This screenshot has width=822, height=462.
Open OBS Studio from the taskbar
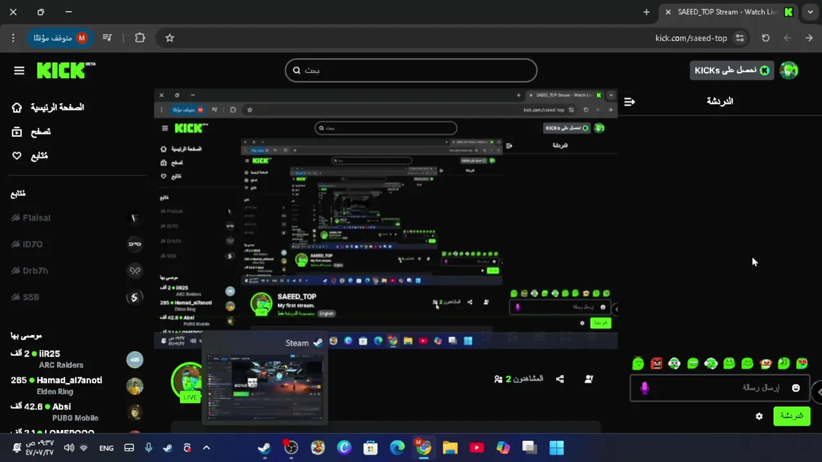point(291,448)
